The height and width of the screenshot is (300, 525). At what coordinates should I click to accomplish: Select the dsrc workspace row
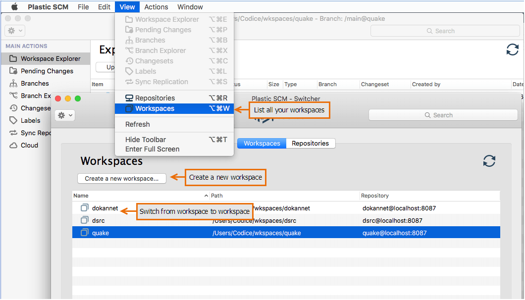point(286,221)
